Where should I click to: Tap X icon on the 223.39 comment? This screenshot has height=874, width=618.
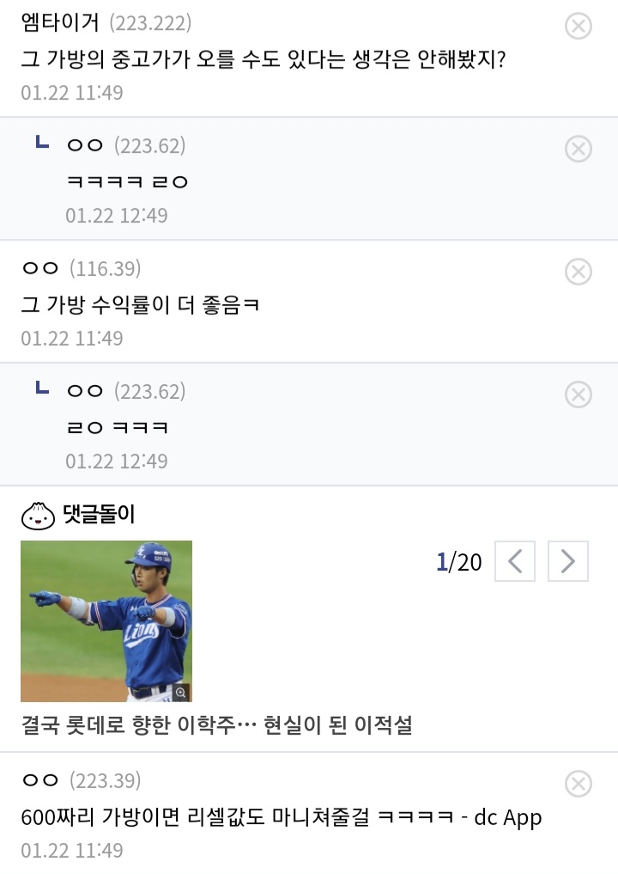pyautogui.click(x=579, y=784)
